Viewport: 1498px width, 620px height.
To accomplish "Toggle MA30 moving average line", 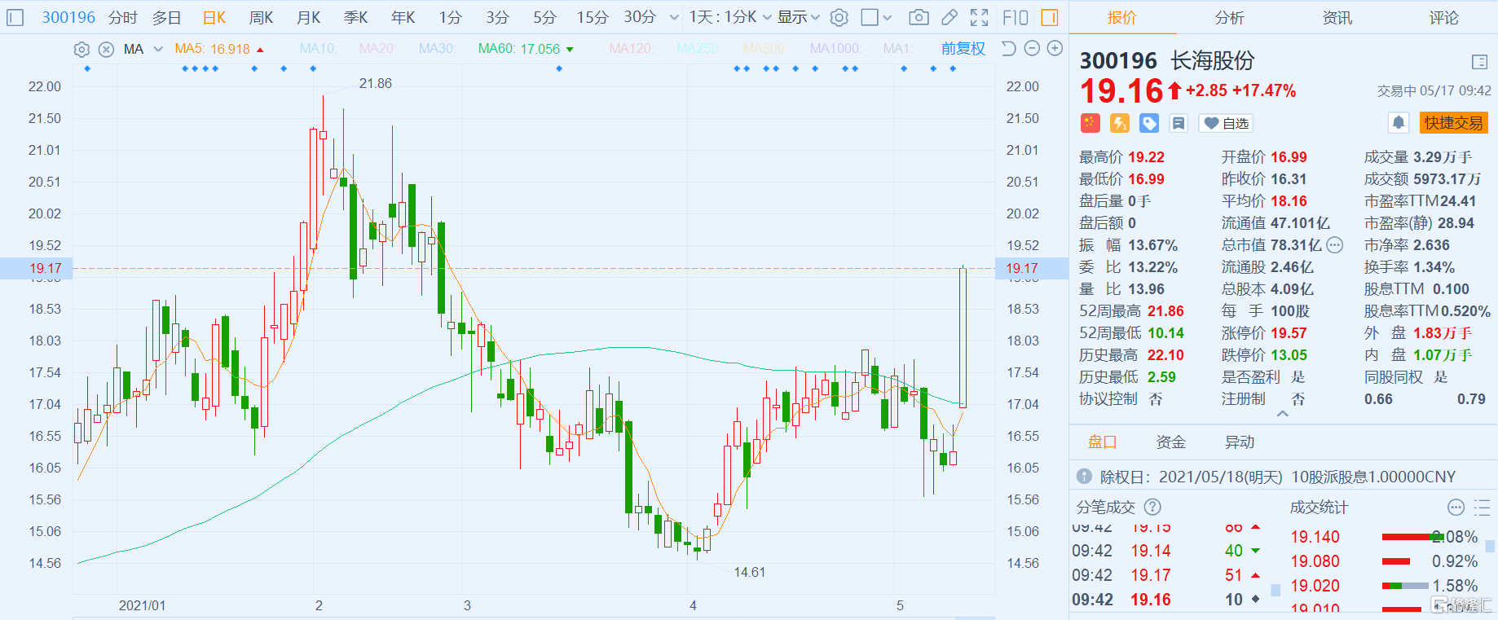I will [437, 49].
